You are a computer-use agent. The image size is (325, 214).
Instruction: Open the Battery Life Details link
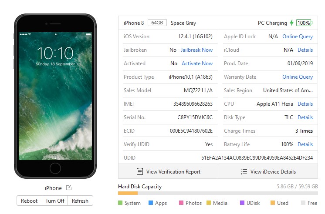305,144
